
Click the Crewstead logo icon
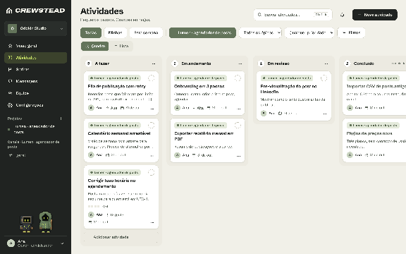[9, 11]
